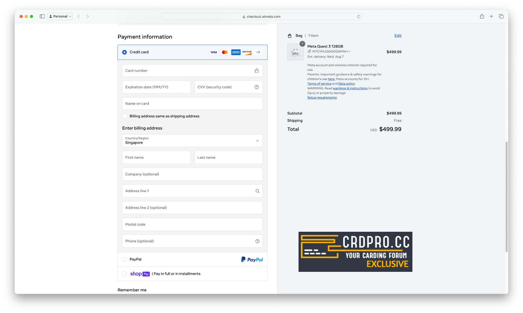Viewport: 523px width, 313px height.
Task: Open the Setup requirements link
Action: point(322,98)
